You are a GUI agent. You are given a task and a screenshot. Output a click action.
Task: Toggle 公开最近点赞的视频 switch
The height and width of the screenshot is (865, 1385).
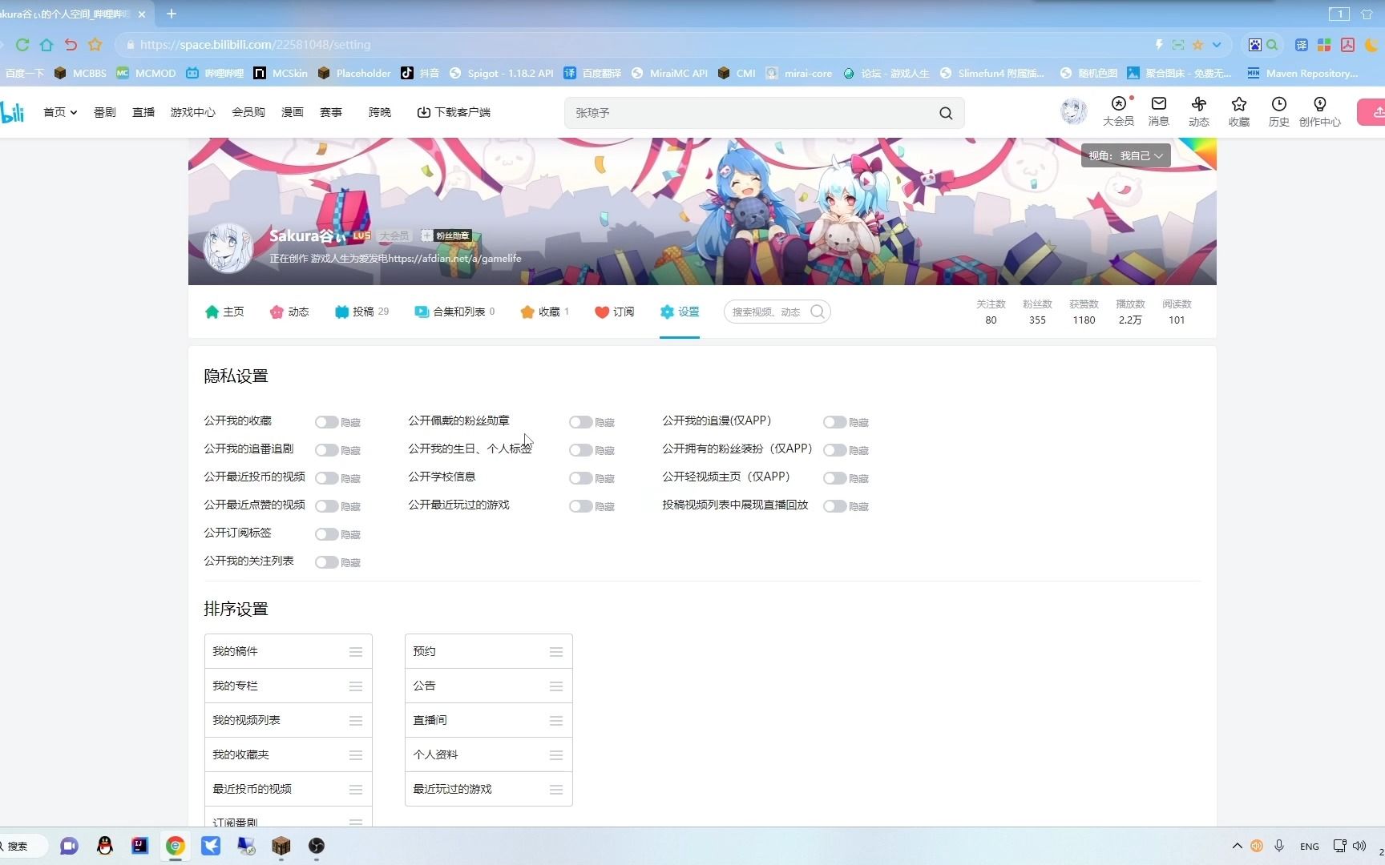coord(326,506)
